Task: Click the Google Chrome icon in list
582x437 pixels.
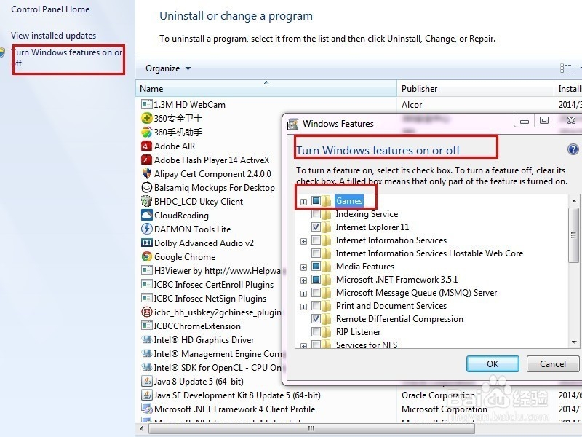Action: pyautogui.click(x=147, y=257)
